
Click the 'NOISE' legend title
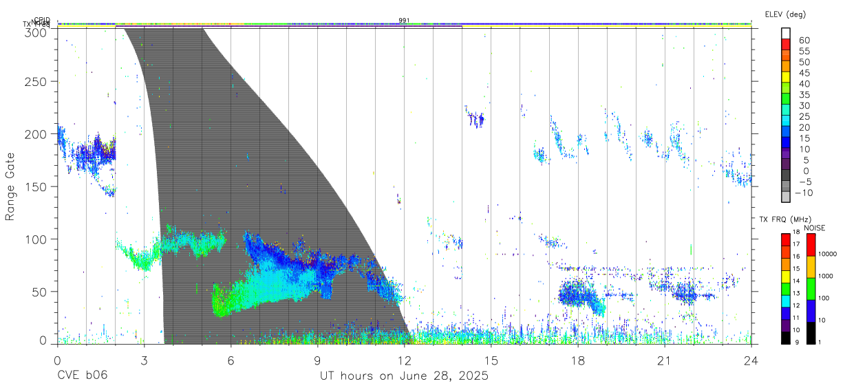(x=815, y=228)
